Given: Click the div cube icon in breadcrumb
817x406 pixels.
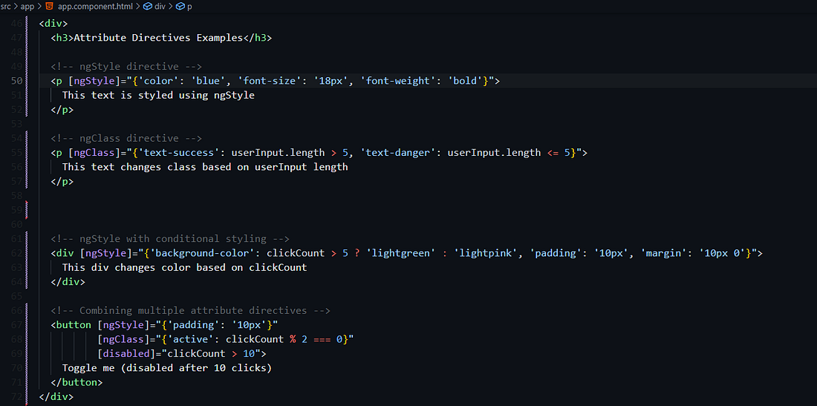Looking at the screenshot, I should click(x=148, y=6).
